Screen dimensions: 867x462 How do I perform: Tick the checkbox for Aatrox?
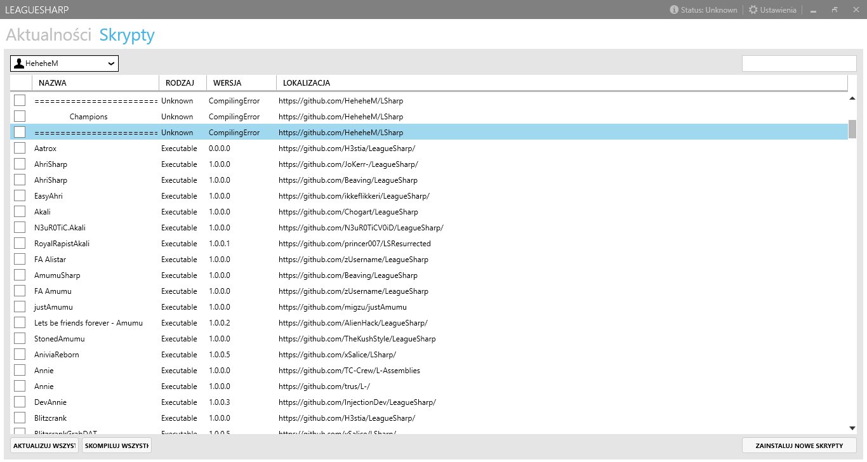click(x=20, y=148)
